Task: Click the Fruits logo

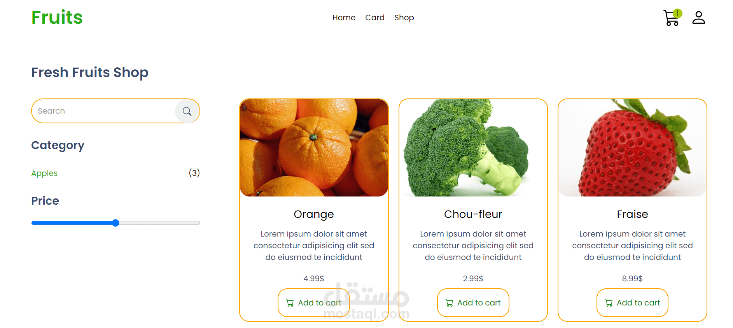Action: (x=57, y=18)
